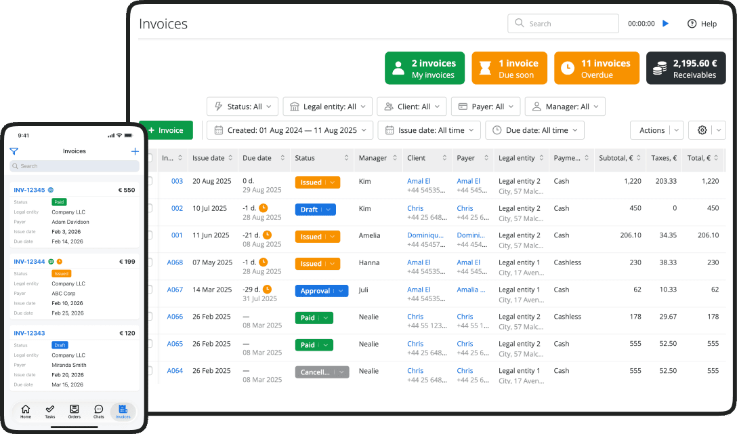Expand the Payer: All dropdown

coord(486,106)
